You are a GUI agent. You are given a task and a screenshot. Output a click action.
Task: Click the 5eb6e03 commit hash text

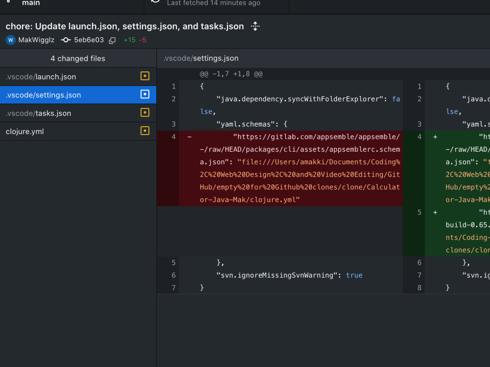click(89, 40)
